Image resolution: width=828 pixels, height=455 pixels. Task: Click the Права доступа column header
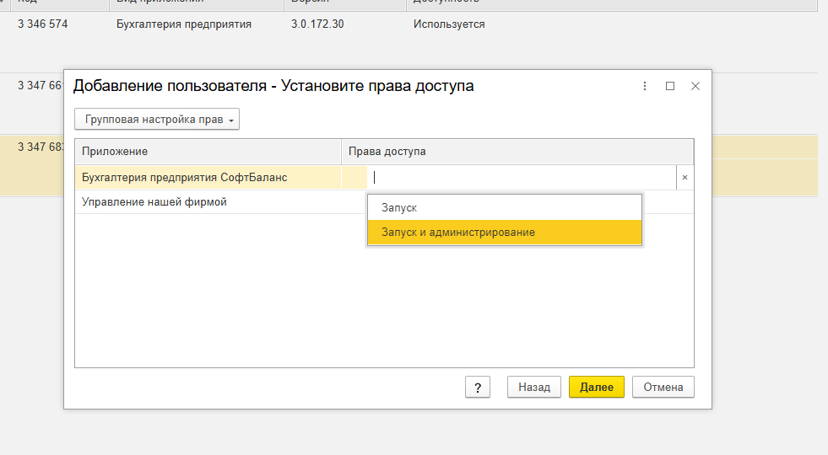tap(517, 152)
